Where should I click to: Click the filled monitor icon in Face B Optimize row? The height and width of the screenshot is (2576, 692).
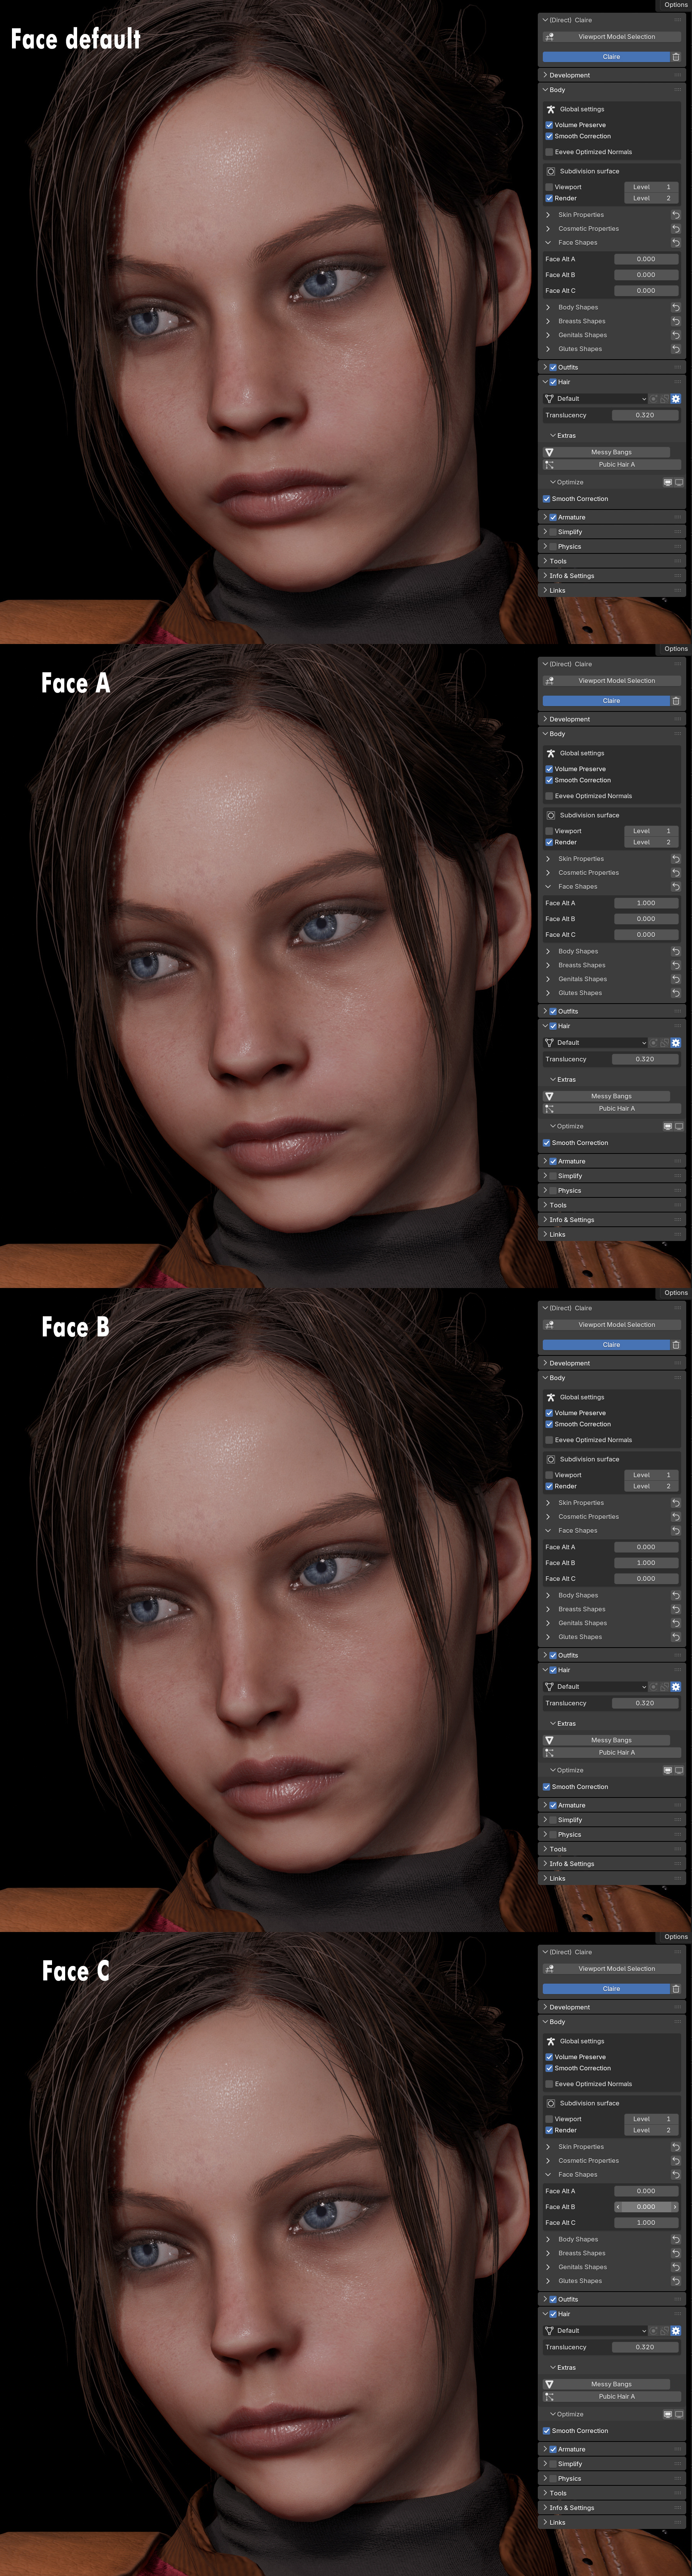668,1770
